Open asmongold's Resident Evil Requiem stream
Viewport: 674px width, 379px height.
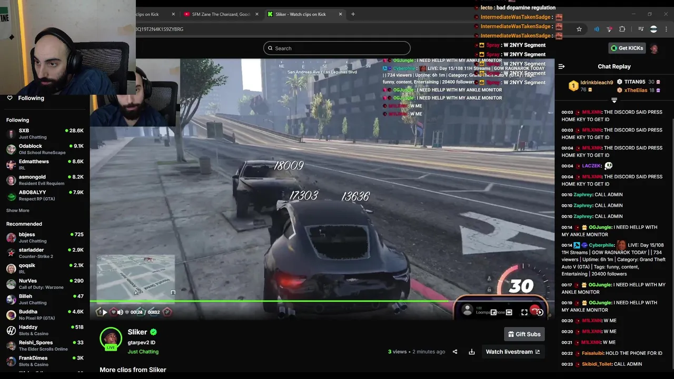pyautogui.click(x=45, y=180)
